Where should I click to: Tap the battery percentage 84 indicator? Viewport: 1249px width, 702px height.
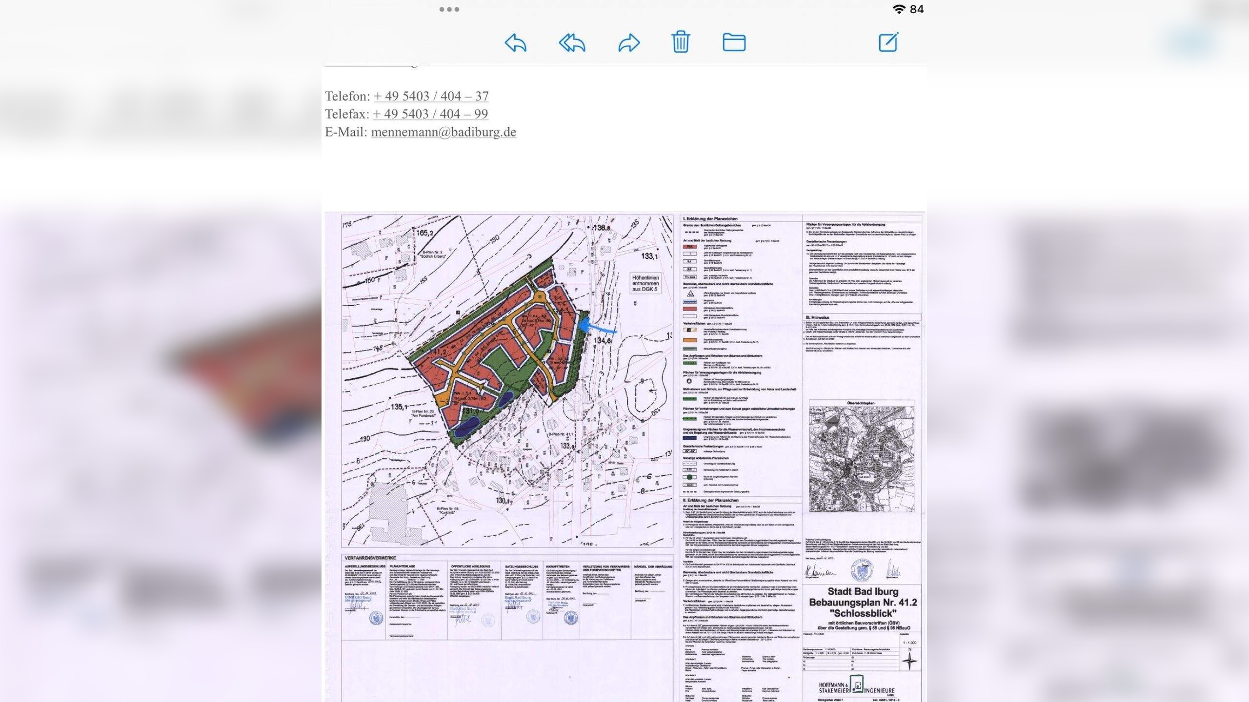pos(917,9)
